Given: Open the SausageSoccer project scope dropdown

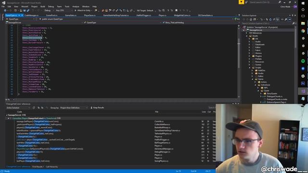Looking at the screenshot, I should pyautogui.click(x=44, y=23).
